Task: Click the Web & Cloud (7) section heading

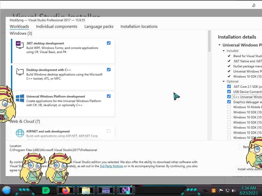Action: 25,121
